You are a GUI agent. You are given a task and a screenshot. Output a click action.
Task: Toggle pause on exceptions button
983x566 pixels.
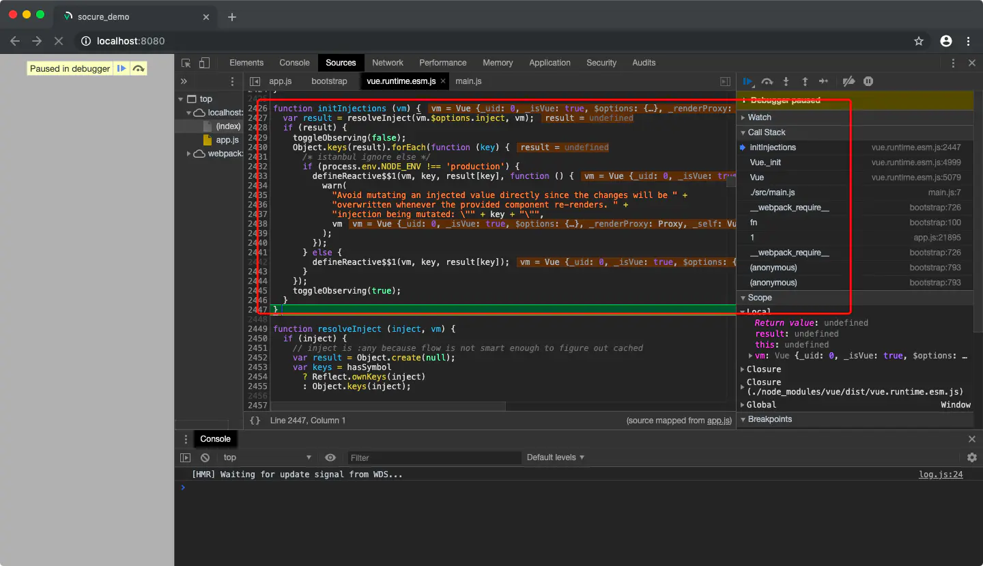tap(868, 81)
